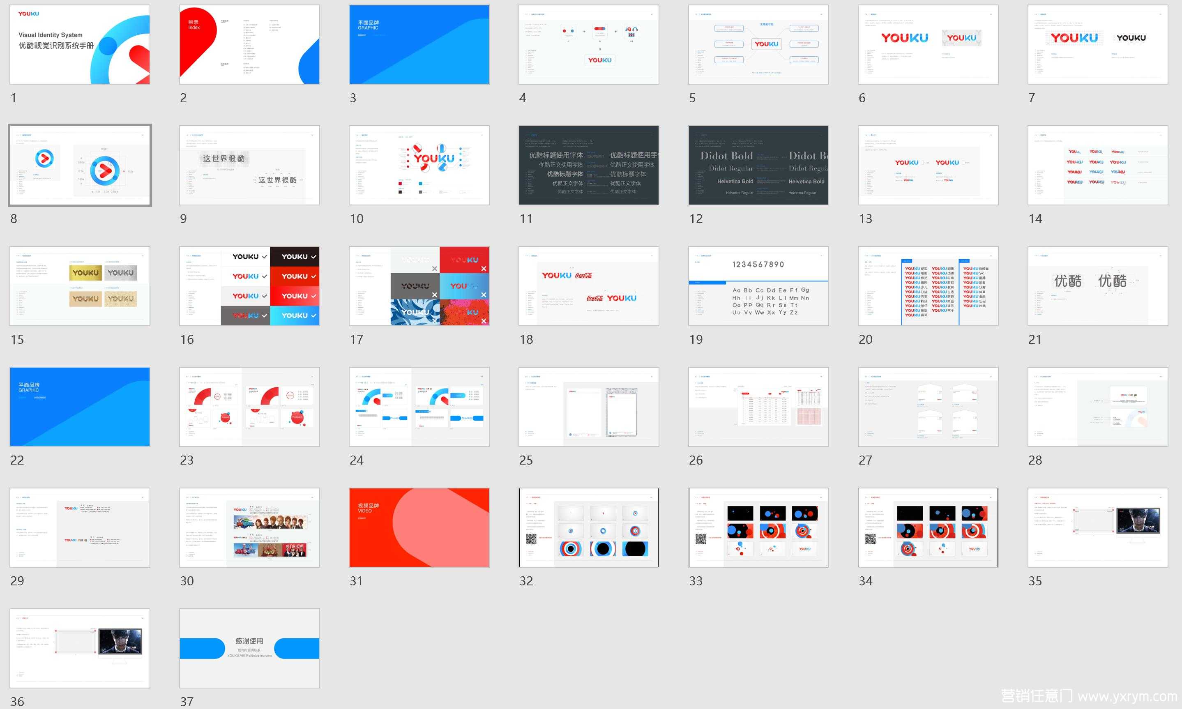Open slide 26 red table spreadsheet template
Screen dimensions: 1182x709
coord(758,407)
